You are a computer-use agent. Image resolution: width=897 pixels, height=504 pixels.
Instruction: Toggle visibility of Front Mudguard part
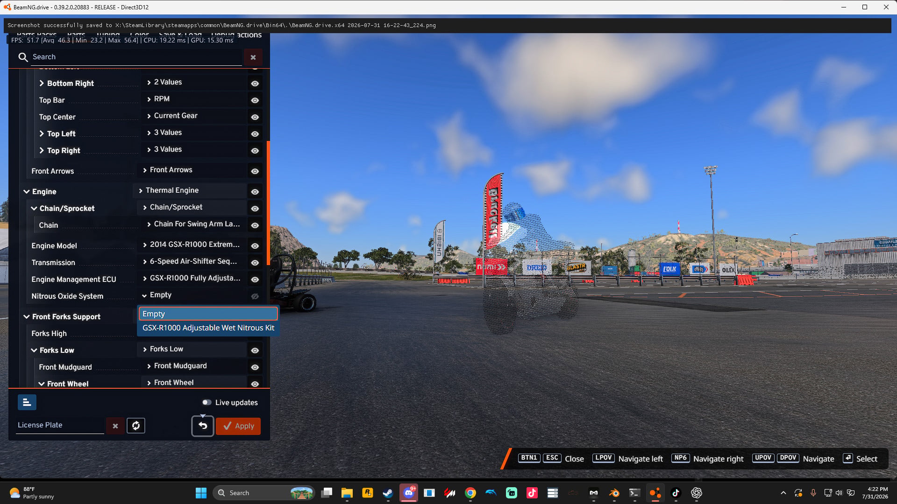pos(255,367)
